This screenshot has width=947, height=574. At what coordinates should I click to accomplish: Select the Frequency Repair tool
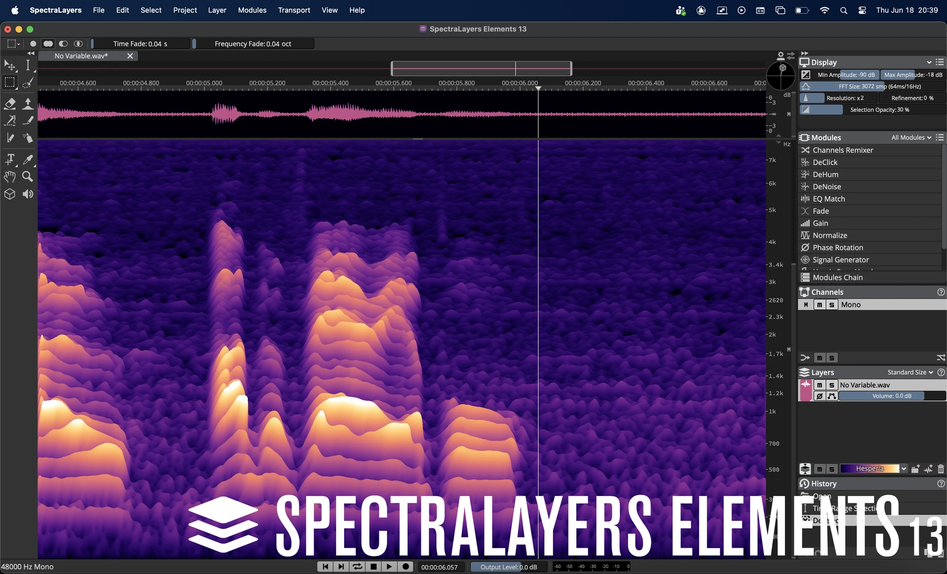10,120
